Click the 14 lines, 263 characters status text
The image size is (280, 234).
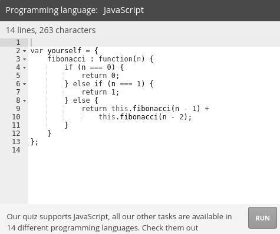pyautogui.click(x=51, y=30)
